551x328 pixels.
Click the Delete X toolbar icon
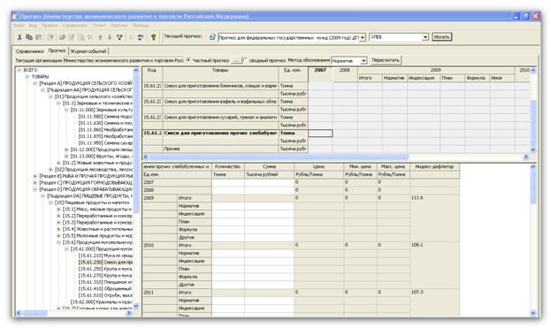tap(90, 37)
